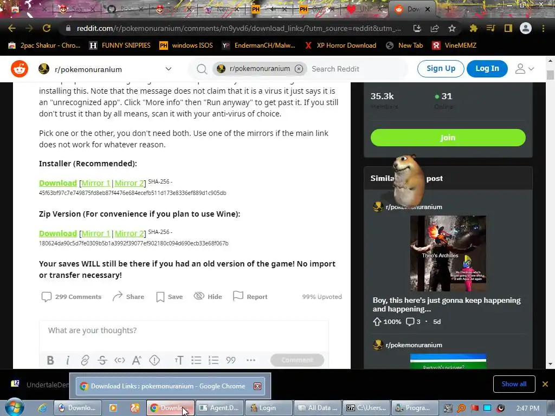Mark text as spoiler in comment editor
Screen dimensions: 555x416
click(154, 360)
